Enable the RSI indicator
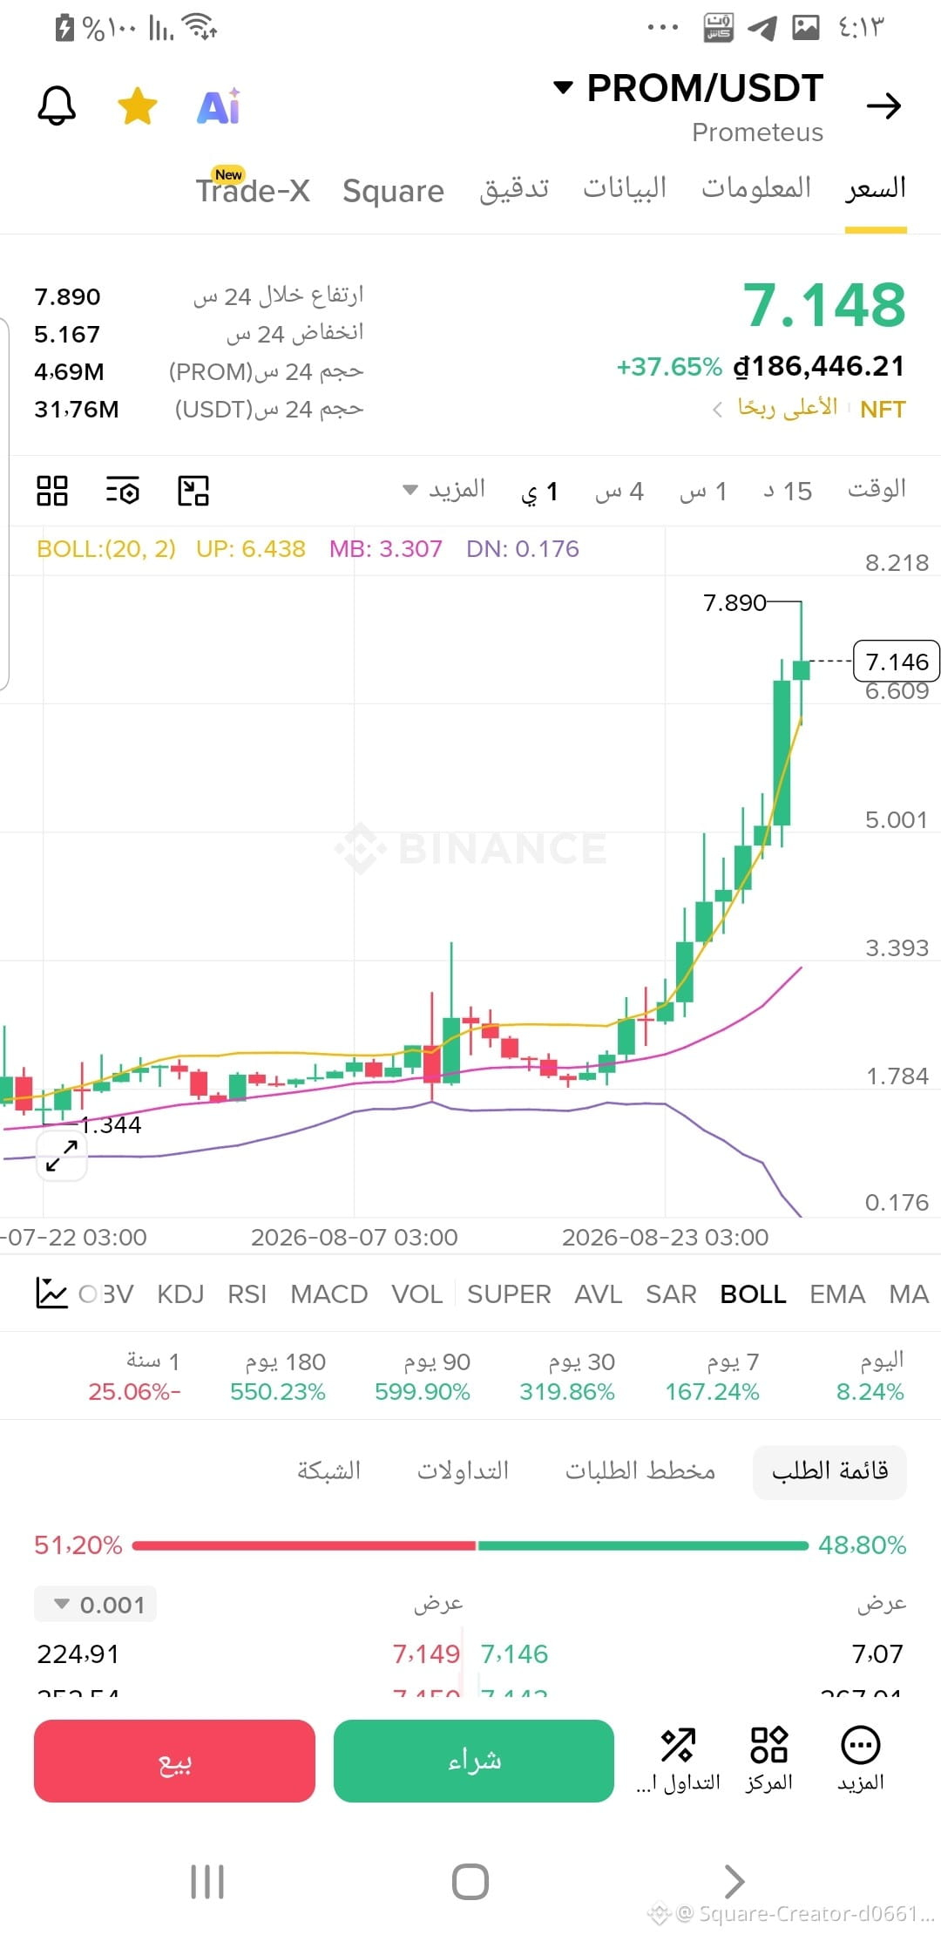The height and width of the screenshot is (1935, 941). click(x=247, y=1294)
